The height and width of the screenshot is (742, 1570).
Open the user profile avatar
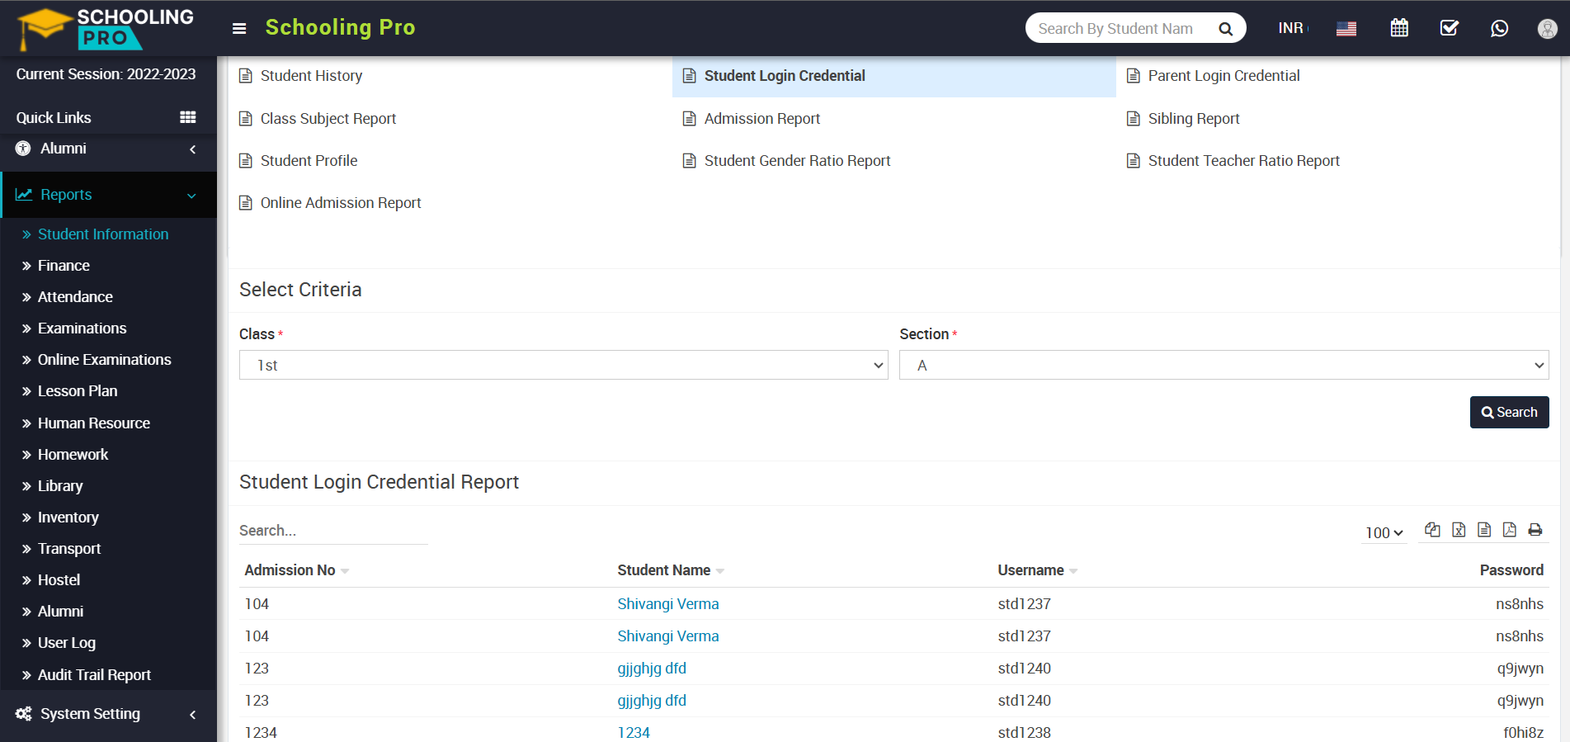tap(1547, 29)
